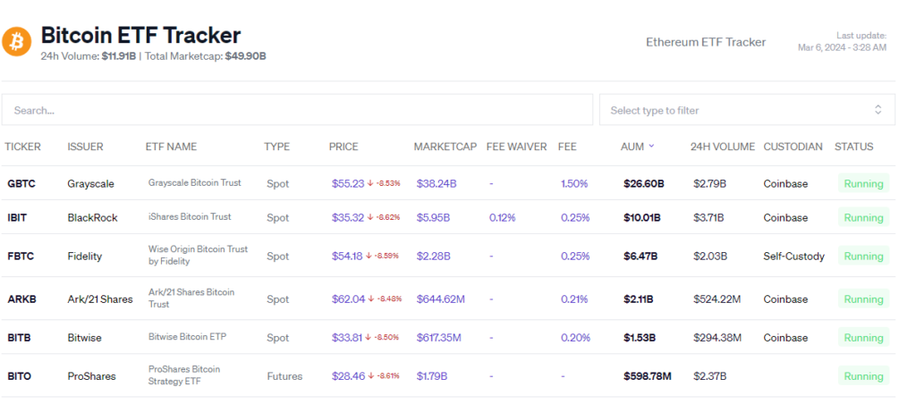Screen dimensions: 916x404
Task: Sort table by the PRICE column header
Action: (x=343, y=147)
